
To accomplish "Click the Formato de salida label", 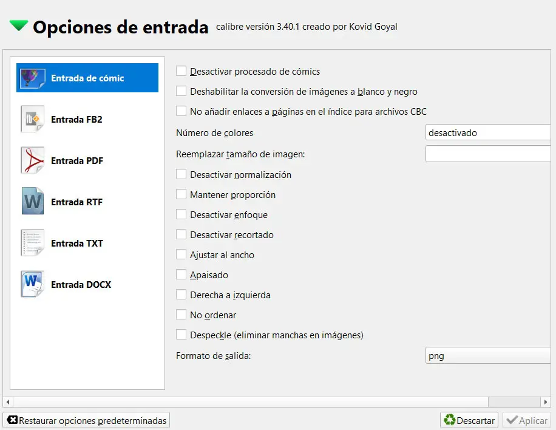I will coord(214,355).
